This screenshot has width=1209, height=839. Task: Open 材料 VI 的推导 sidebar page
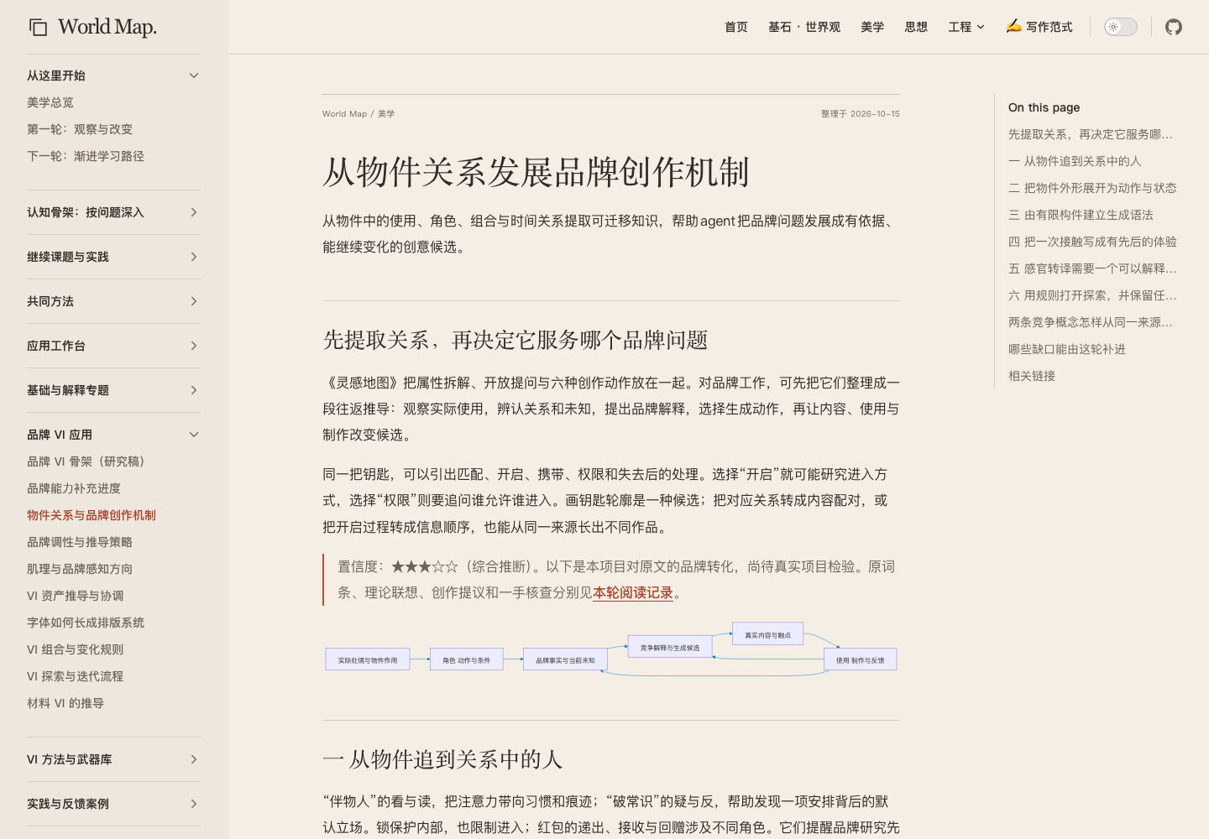click(65, 703)
